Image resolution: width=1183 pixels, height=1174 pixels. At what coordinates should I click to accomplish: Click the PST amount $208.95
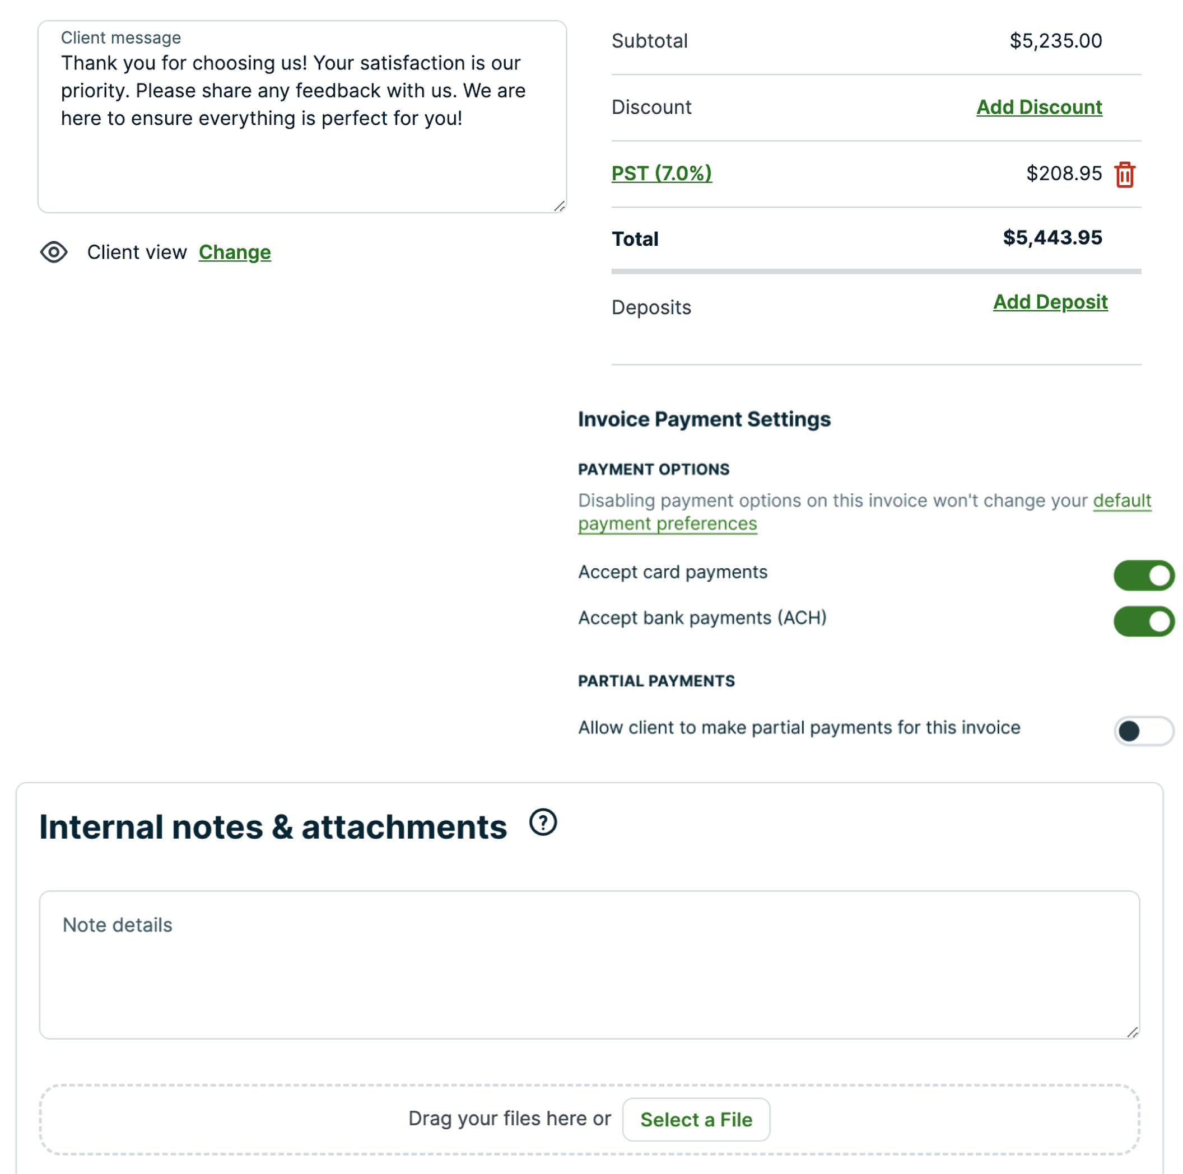click(x=1064, y=174)
